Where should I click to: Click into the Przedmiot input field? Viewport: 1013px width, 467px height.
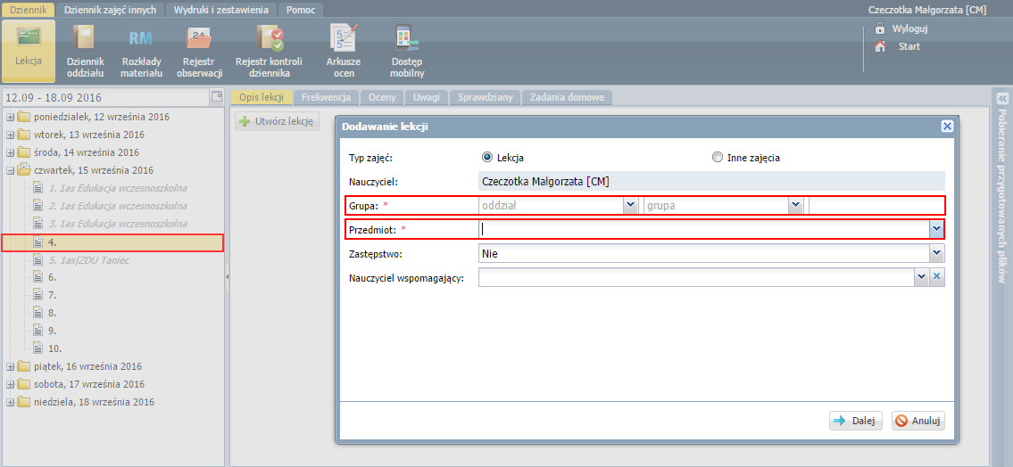click(x=703, y=229)
